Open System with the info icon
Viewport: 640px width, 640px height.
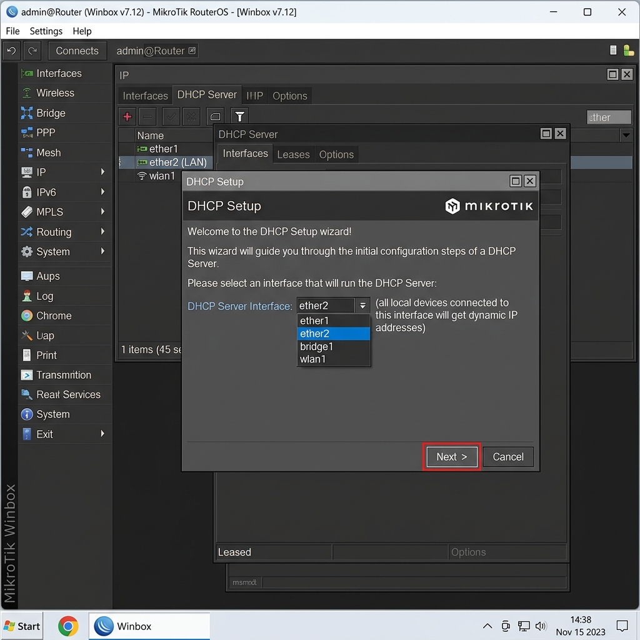pos(64,414)
